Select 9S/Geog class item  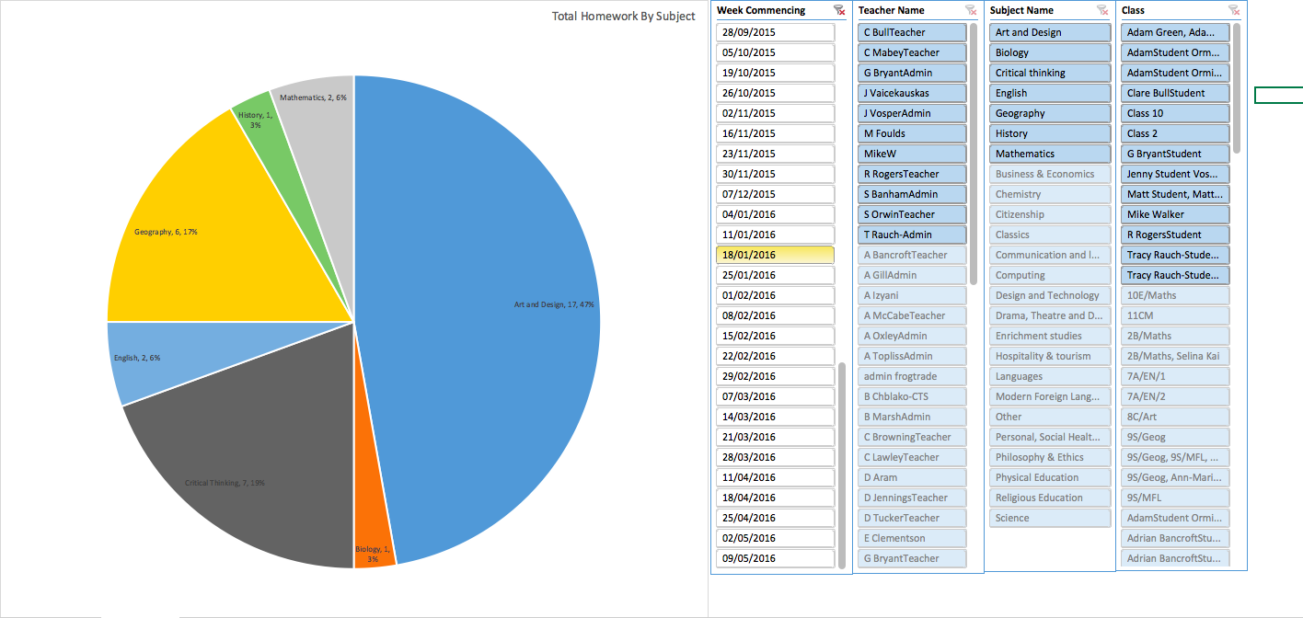1175,437
